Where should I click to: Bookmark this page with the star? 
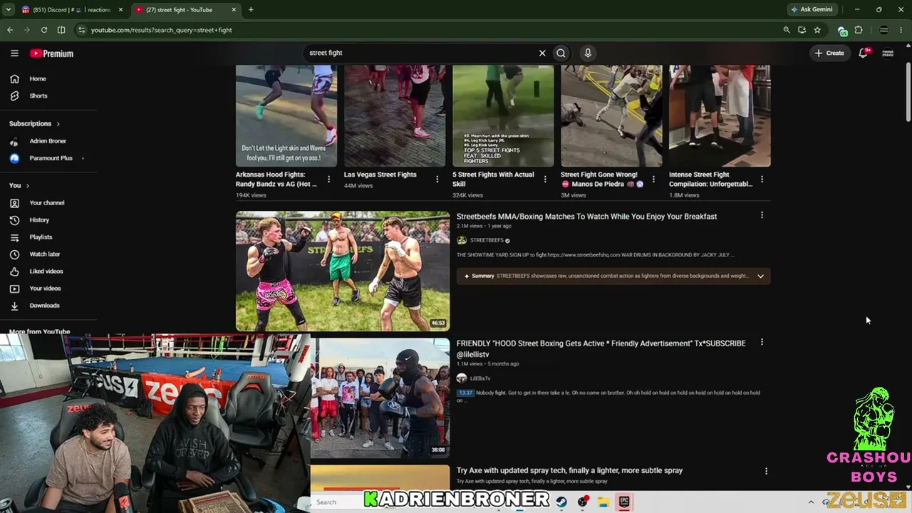[x=817, y=30]
